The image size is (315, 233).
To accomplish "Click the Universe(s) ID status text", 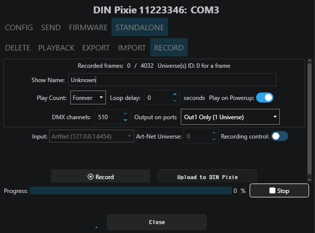I will [x=194, y=66].
